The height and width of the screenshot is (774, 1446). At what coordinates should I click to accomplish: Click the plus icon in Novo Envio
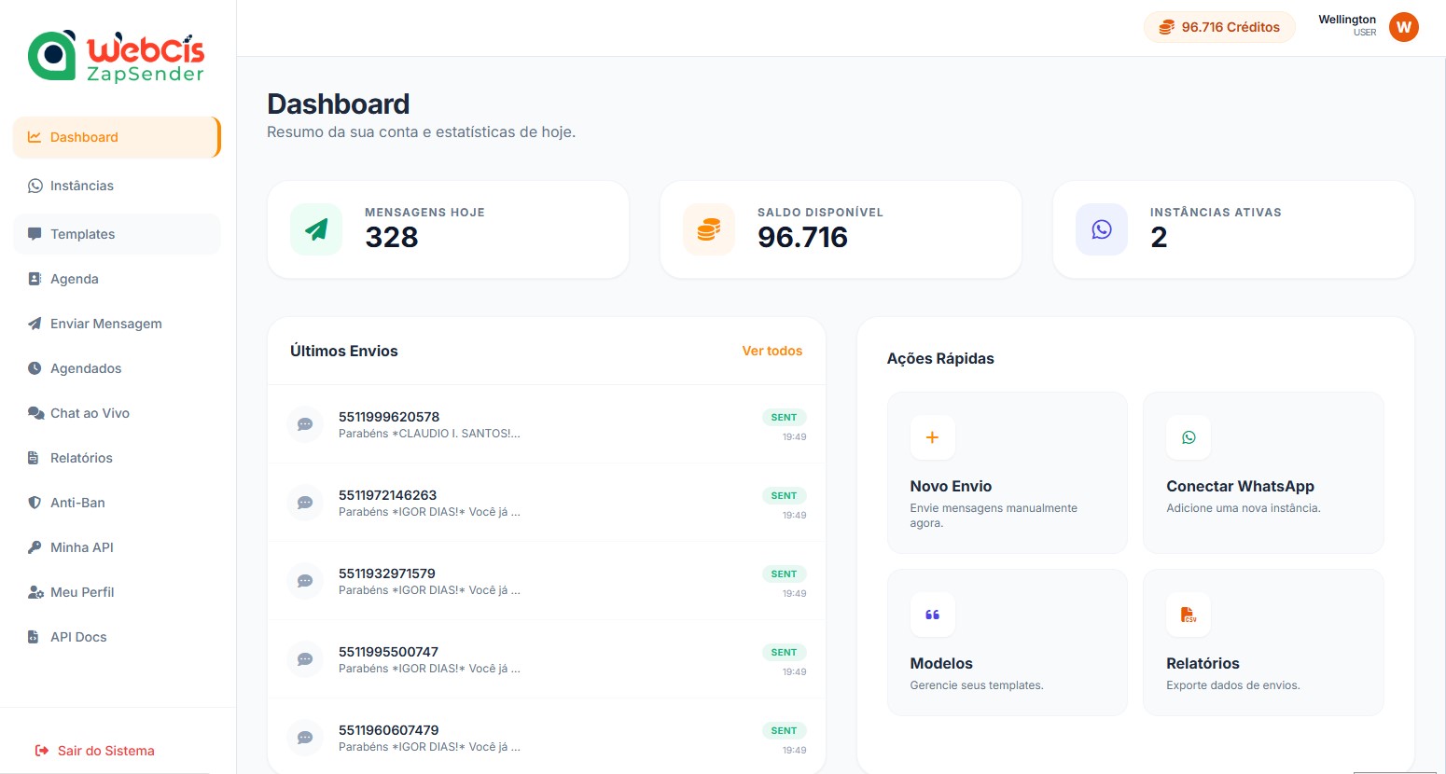(932, 437)
